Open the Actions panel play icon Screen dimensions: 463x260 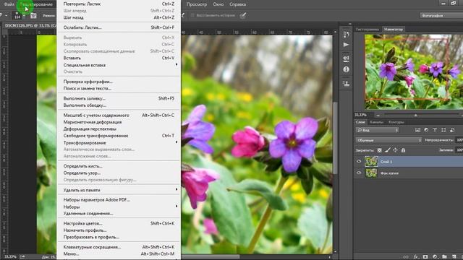pyautogui.click(x=346, y=45)
